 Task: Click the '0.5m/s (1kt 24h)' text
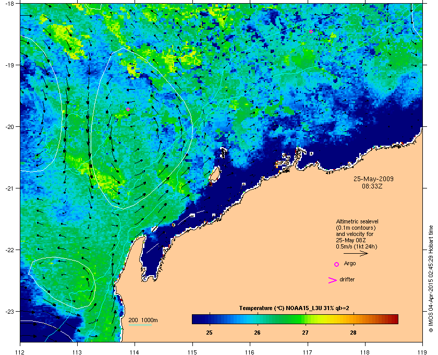point(357,247)
